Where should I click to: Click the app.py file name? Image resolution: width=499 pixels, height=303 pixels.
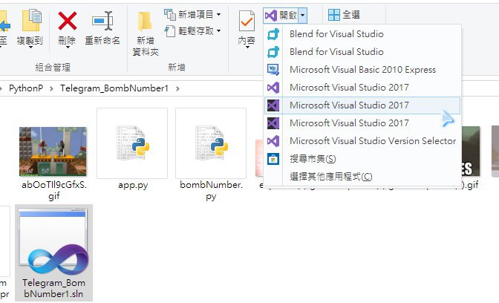click(133, 185)
